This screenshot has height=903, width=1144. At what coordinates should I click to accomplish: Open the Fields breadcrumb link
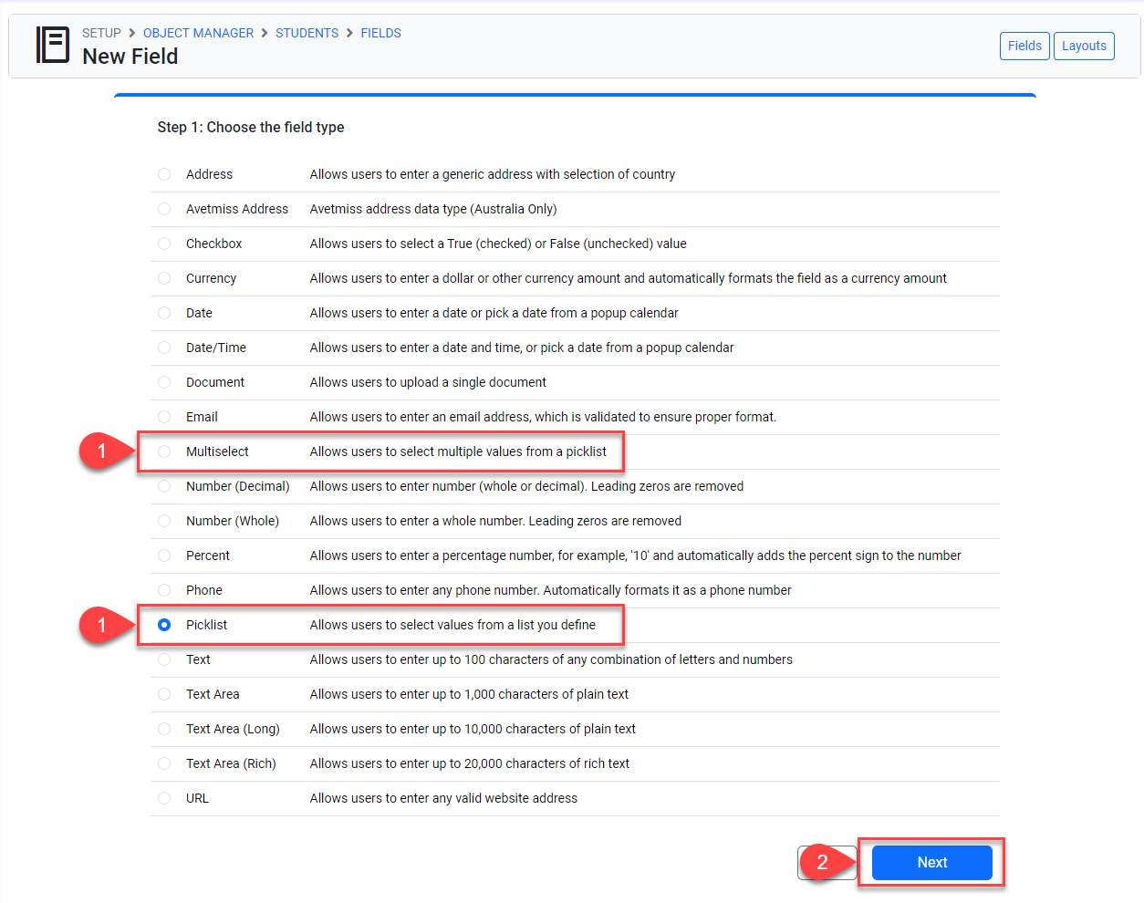[x=380, y=33]
